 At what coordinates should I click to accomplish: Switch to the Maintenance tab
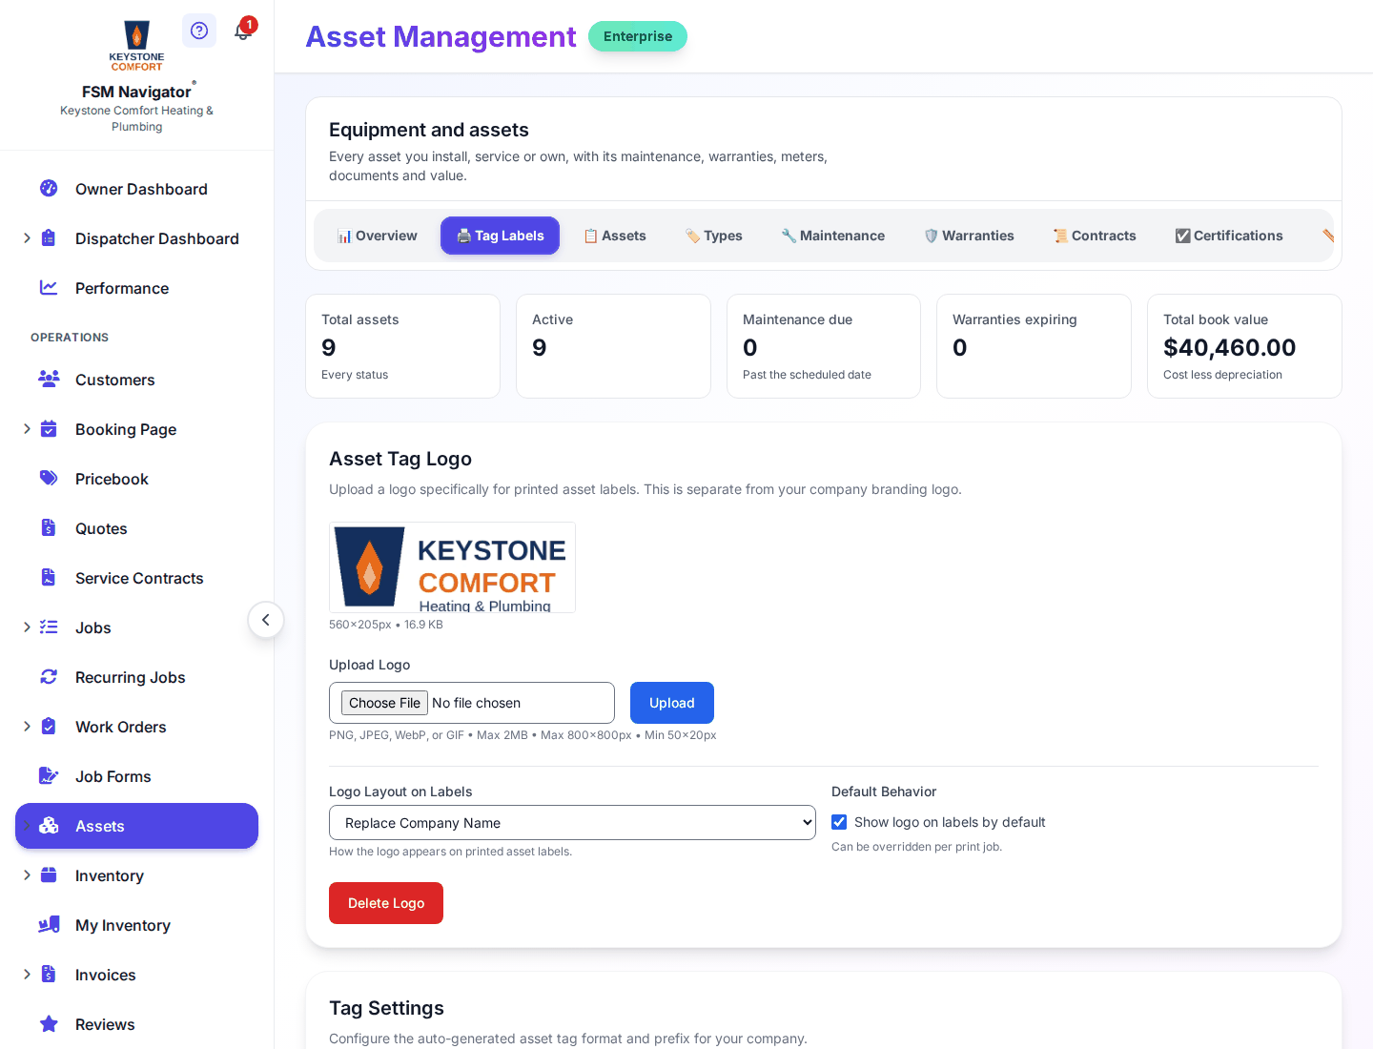coord(832,236)
